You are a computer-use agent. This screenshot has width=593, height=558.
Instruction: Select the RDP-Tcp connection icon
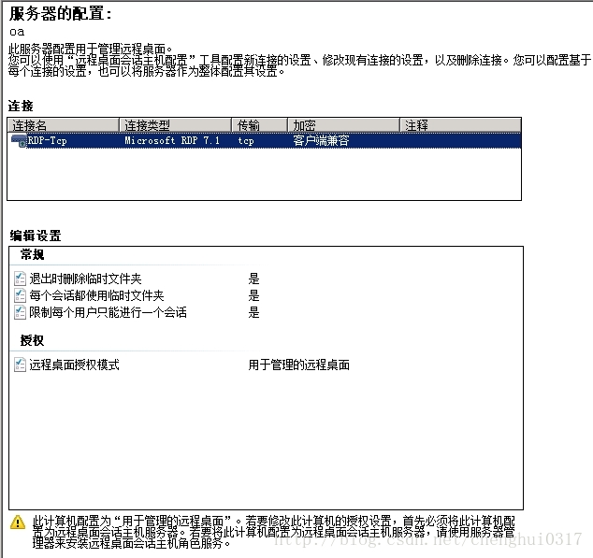19,141
